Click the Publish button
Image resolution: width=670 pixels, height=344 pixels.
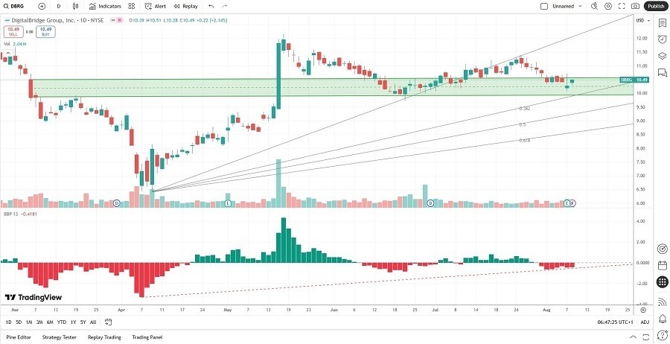(x=655, y=7)
